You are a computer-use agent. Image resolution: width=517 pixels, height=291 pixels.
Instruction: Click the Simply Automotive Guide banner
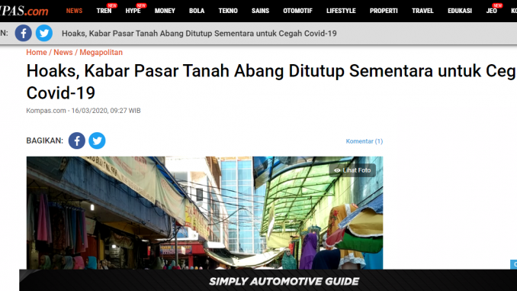click(268, 280)
